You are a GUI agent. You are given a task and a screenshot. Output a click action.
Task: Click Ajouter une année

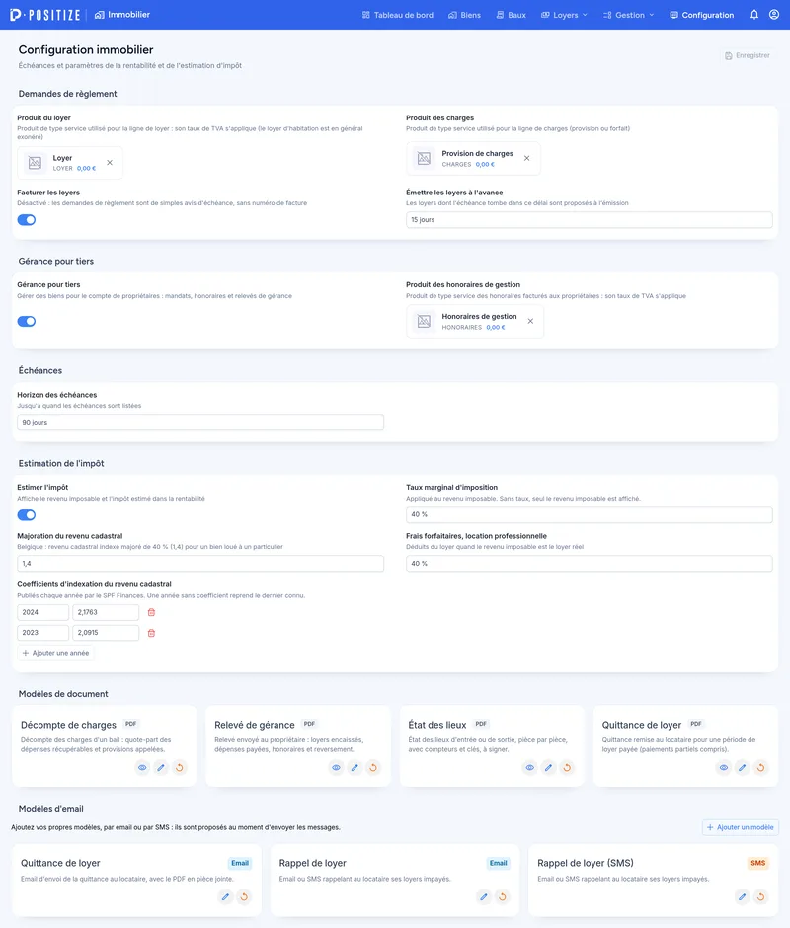[x=55, y=653]
